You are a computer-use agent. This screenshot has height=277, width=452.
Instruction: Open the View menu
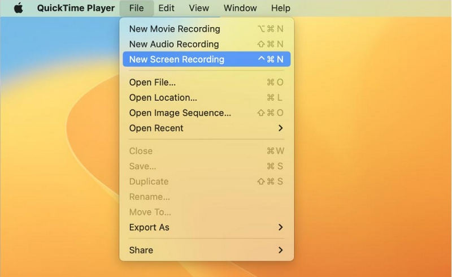coord(199,8)
